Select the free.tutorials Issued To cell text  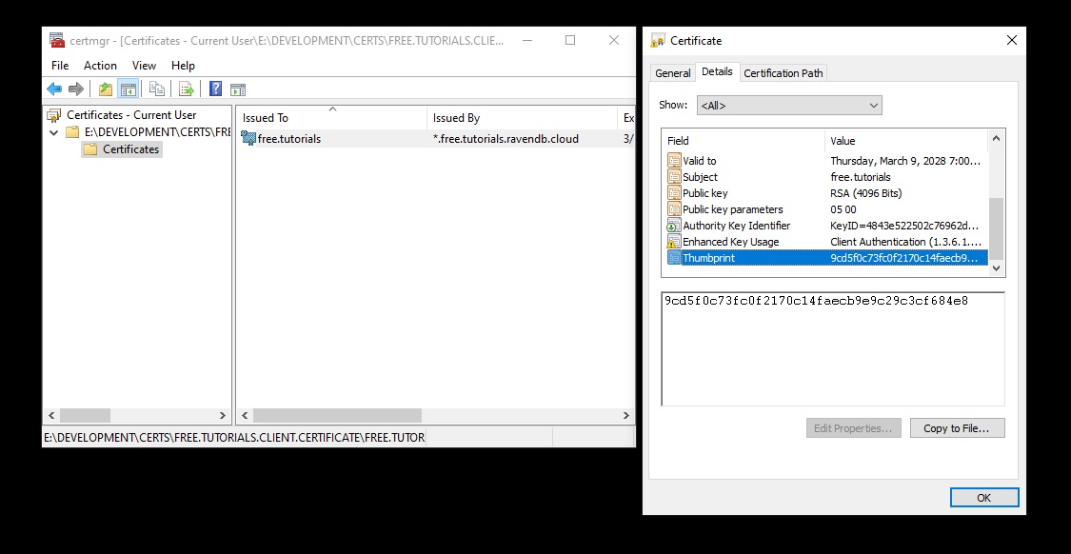(x=288, y=139)
